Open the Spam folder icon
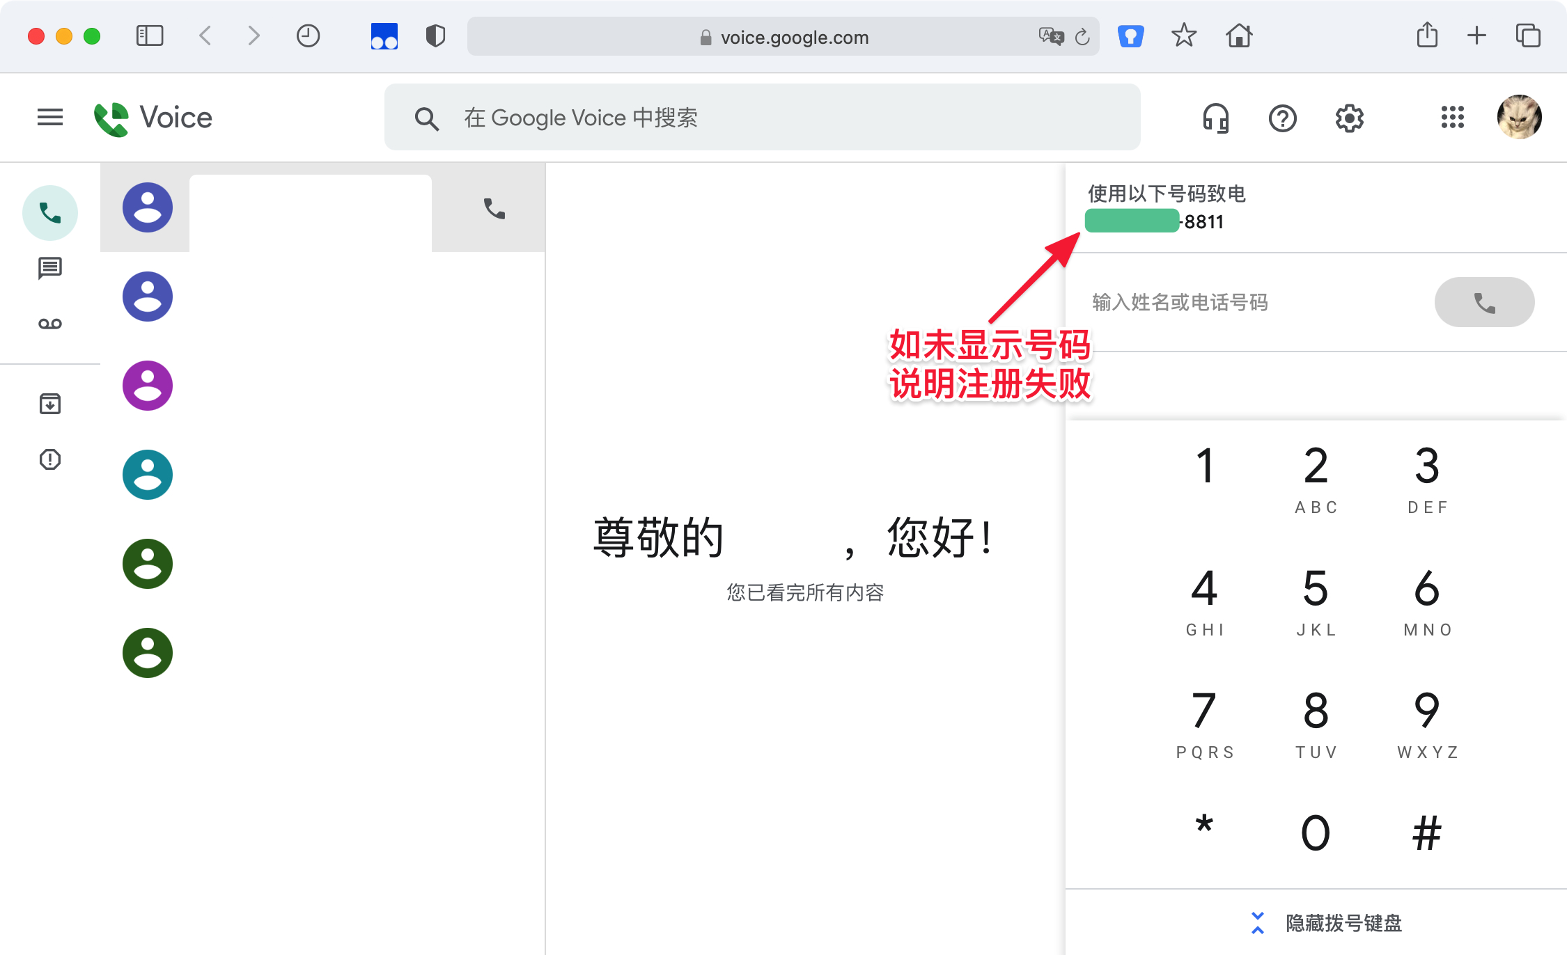This screenshot has height=955, width=1567. [50, 459]
